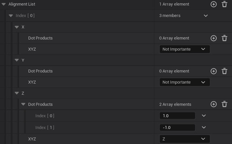Open options for the 3 members row

point(206,16)
